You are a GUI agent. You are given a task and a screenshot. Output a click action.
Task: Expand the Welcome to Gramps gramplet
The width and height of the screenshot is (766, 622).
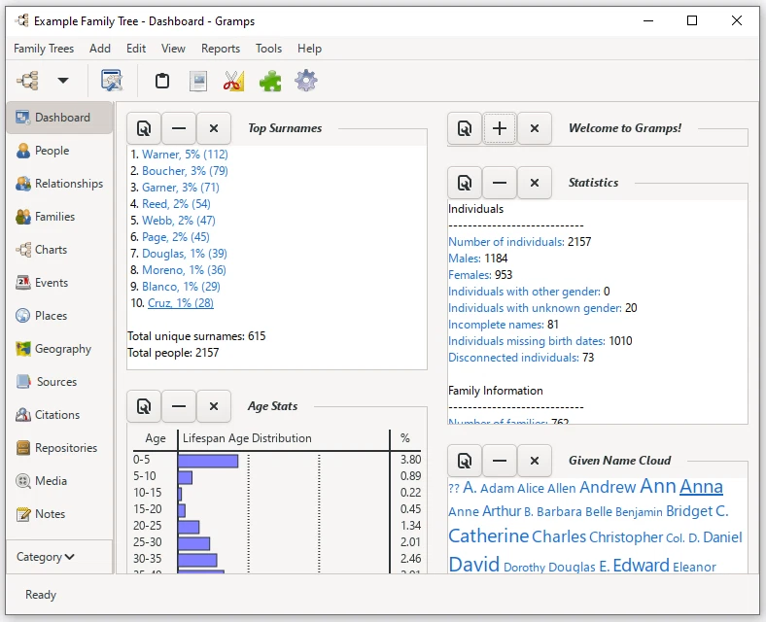tap(500, 128)
